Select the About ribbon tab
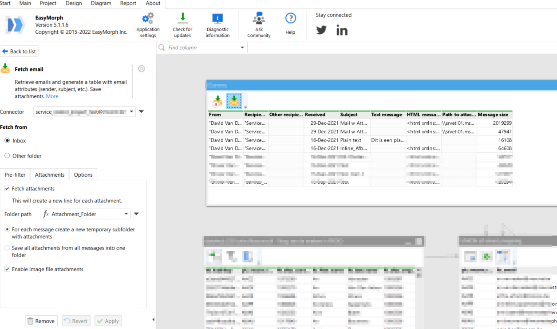The width and height of the screenshot is (557, 329). tap(153, 4)
